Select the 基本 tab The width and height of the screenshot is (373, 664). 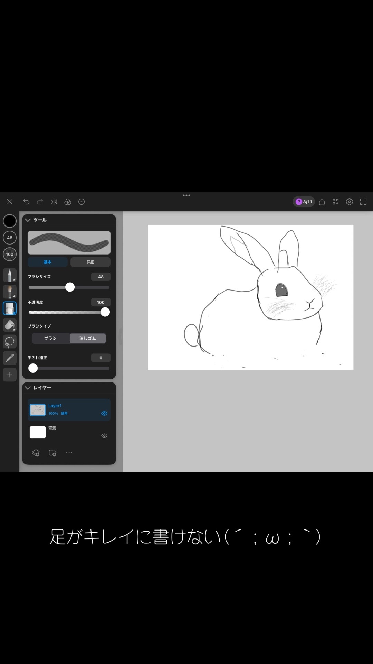pos(48,262)
